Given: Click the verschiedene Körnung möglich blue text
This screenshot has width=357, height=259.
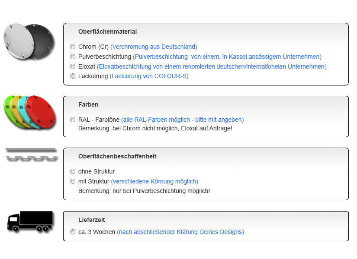Looking at the screenshot, I should click(154, 181).
